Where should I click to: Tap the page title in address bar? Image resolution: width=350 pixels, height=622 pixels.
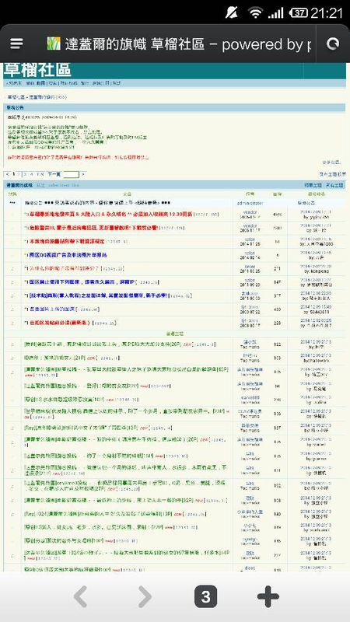coord(187,44)
